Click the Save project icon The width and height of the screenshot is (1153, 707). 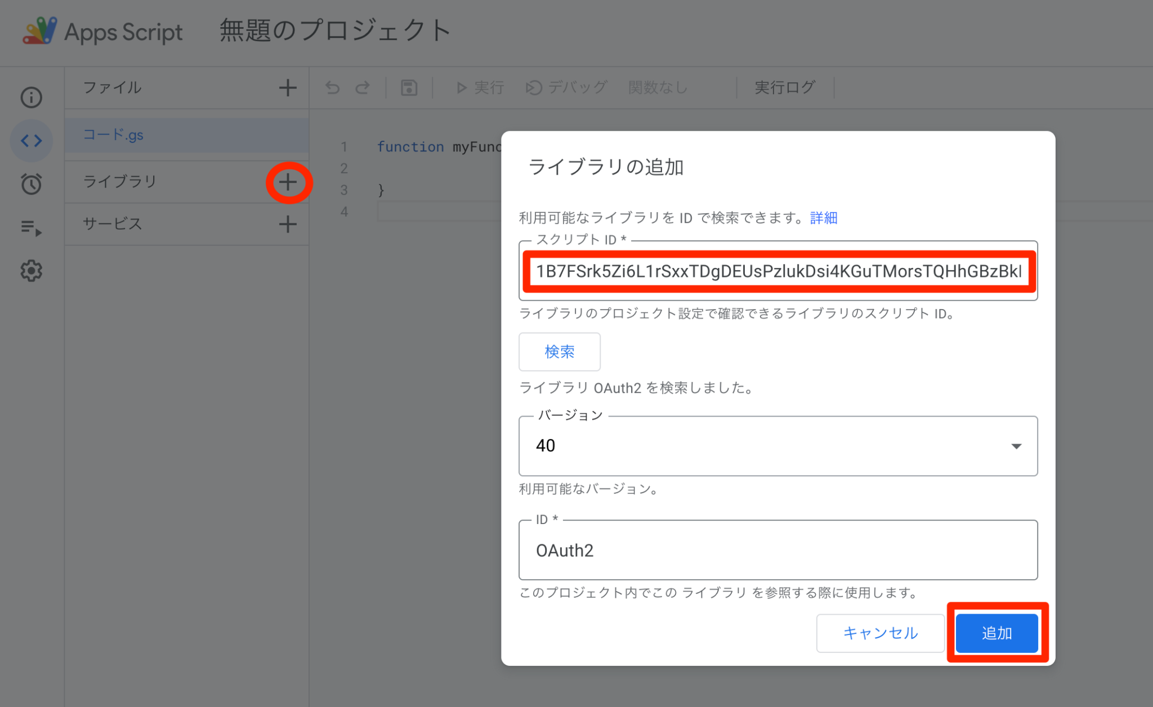coord(409,87)
